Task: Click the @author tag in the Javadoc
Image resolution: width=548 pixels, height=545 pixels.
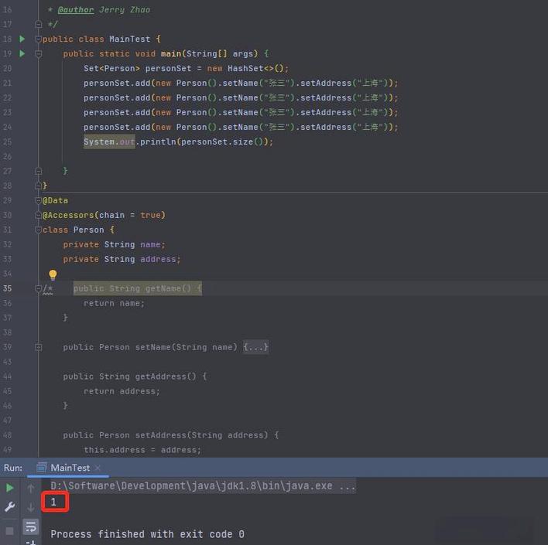Action: coord(76,10)
